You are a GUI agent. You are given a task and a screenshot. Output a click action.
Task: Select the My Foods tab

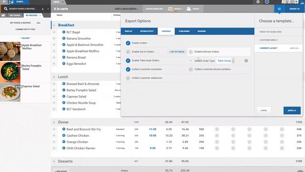coord(15,15)
